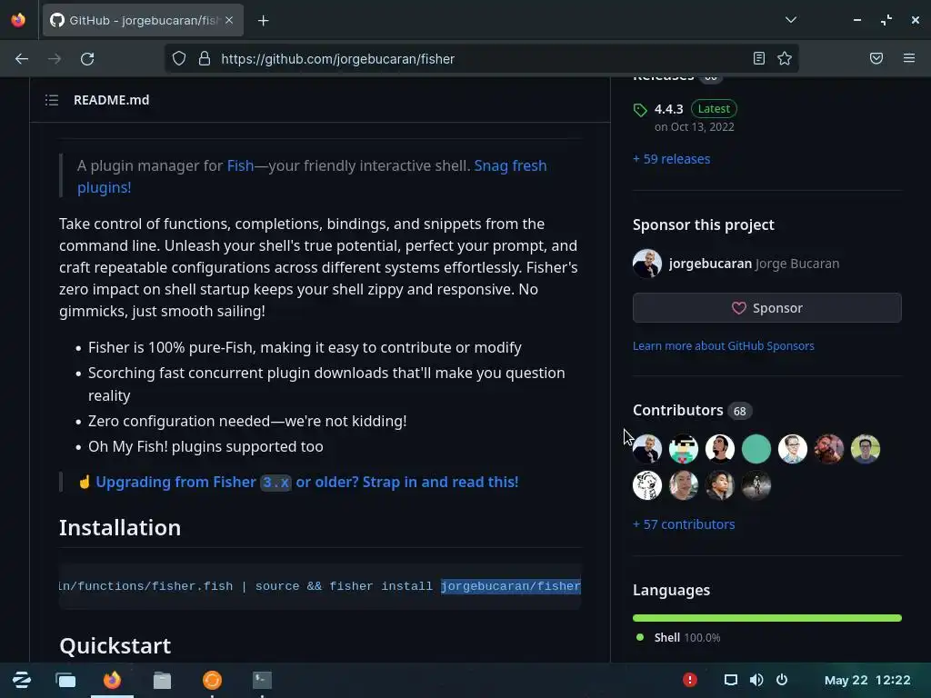This screenshot has width=931, height=698.
Task: Toggle reader view icon in address bar
Action: click(x=759, y=58)
